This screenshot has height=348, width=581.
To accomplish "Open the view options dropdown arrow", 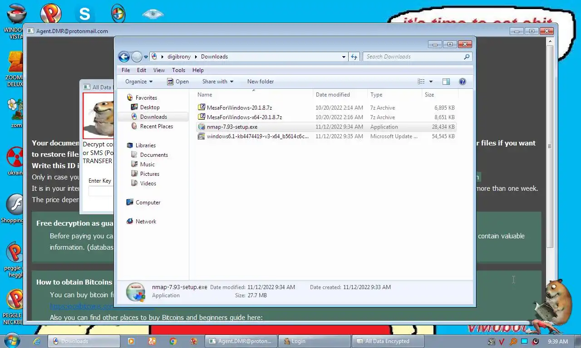I will click(x=431, y=82).
